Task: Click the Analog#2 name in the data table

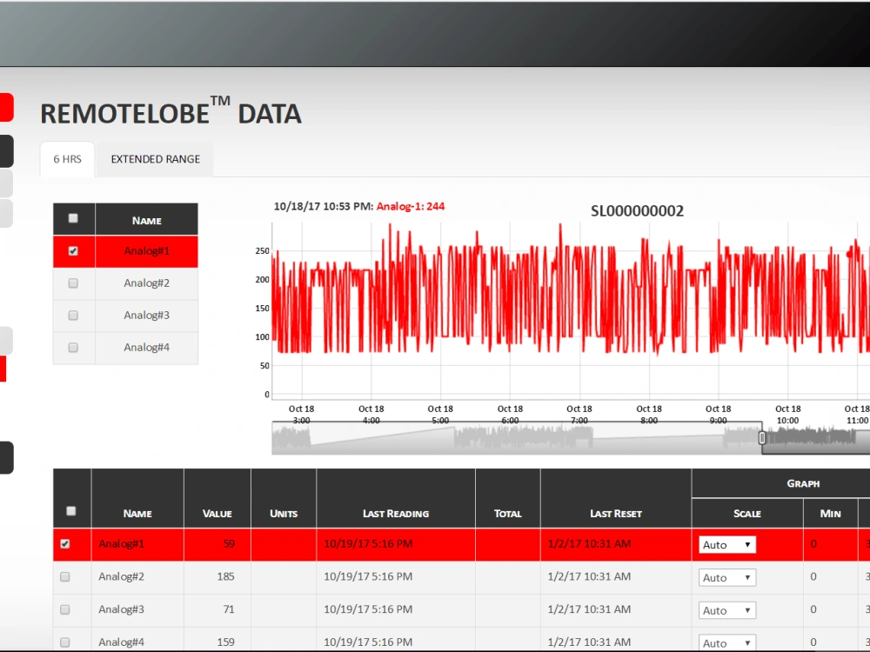Action: point(122,576)
